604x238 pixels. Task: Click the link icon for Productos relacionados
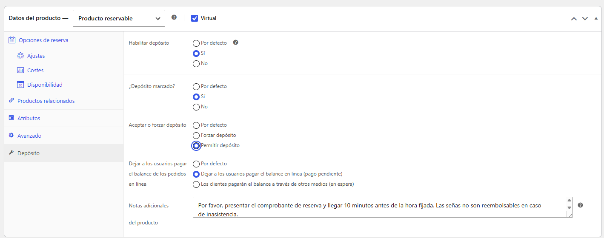(x=11, y=101)
